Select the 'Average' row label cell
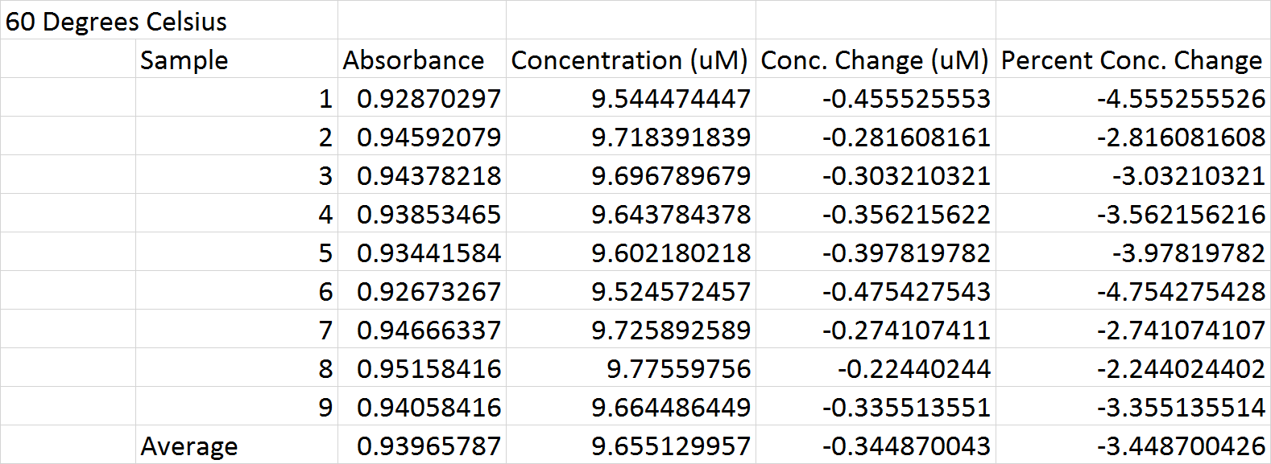Image resolution: width=1271 pixels, height=464 pixels. click(189, 446)
